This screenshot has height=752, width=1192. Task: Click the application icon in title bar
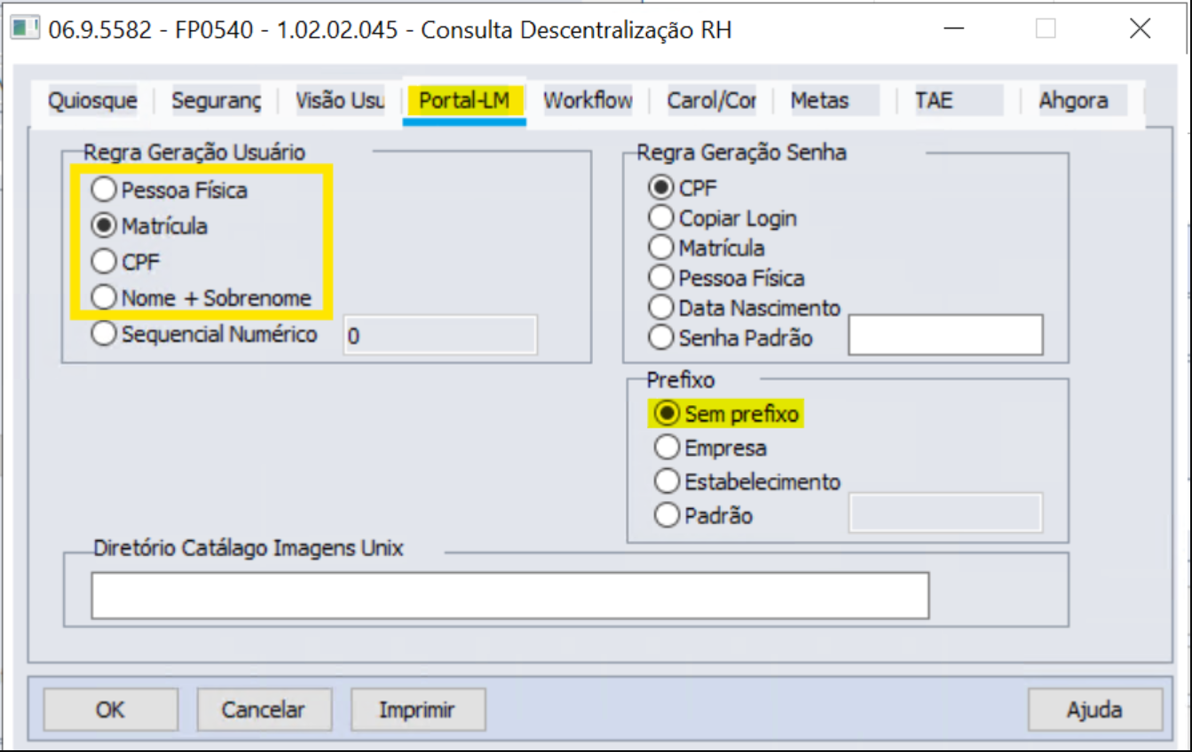coord(24,28)
